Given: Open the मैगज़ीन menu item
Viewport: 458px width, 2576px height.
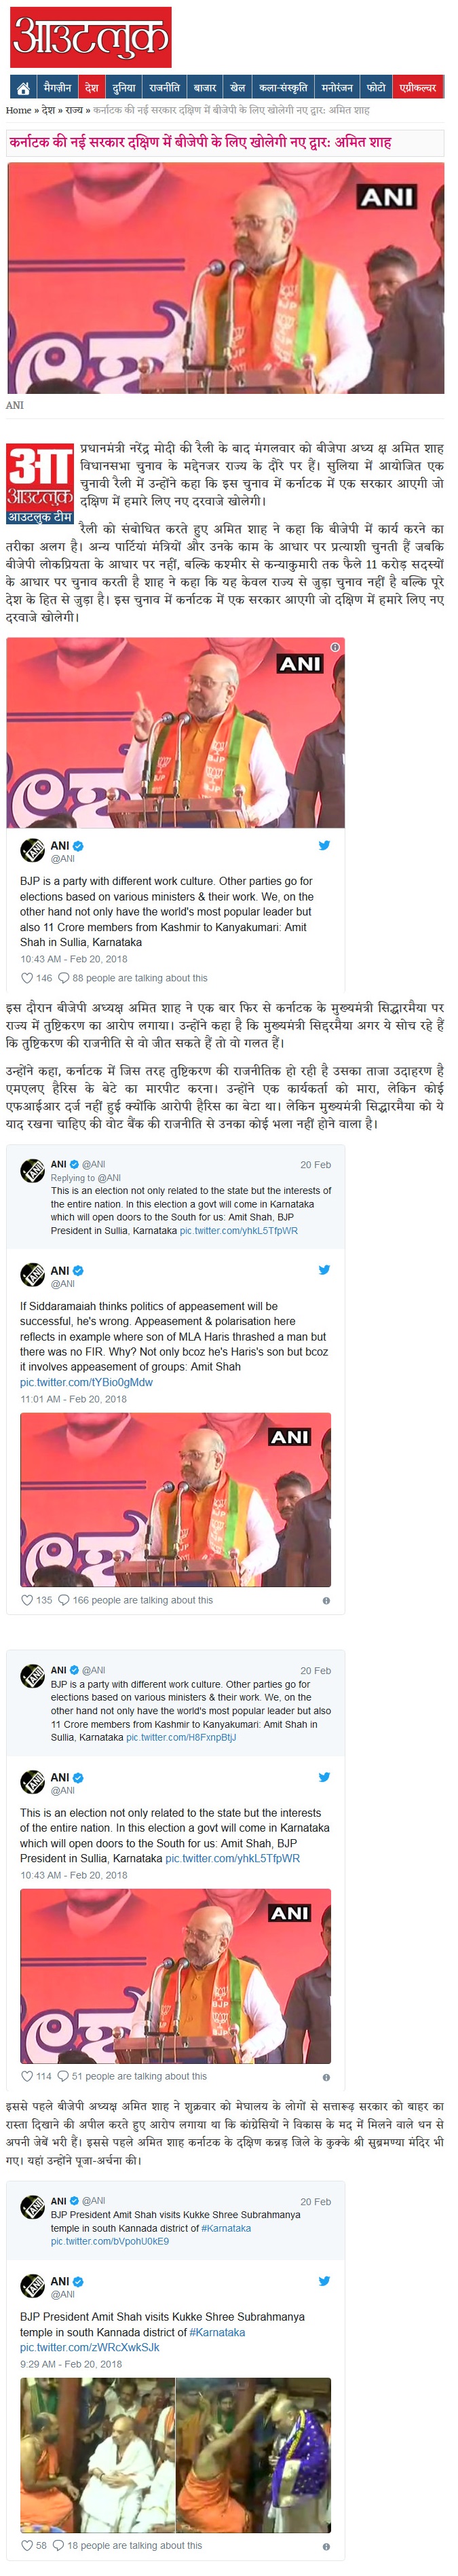Looking at the screenshot, I should pyautogui.click(x=58, y=88).
